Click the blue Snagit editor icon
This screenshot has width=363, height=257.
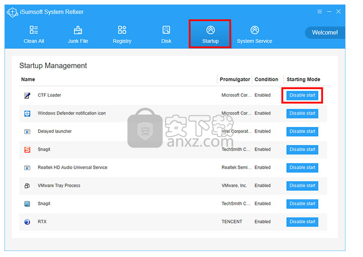pyautogui.click(x=27, y=204)
